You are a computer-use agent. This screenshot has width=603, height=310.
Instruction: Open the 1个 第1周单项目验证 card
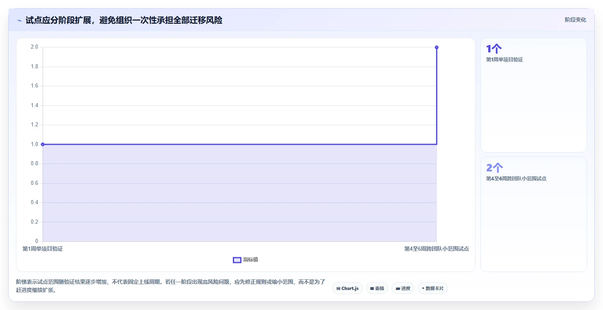[x=533, y=95]
